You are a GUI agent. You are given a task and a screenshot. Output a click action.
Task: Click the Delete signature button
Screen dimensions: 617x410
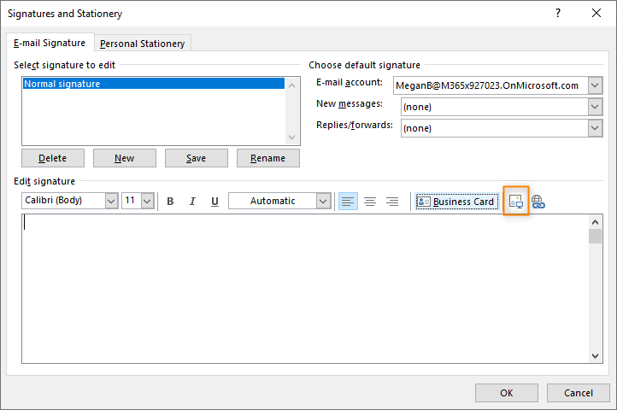click(53, 158)
